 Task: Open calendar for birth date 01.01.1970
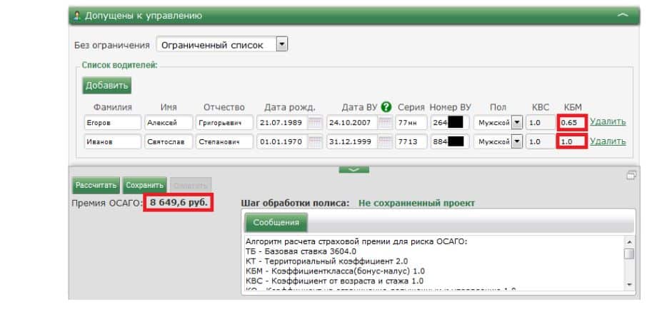pos(316,141)
